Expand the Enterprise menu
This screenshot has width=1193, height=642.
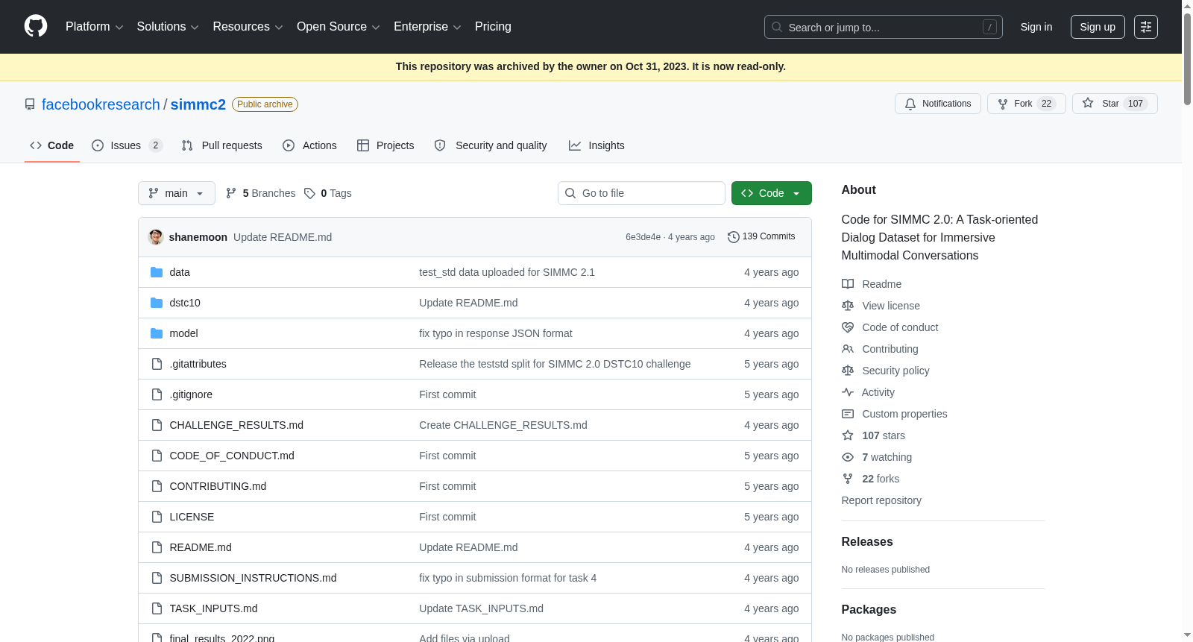[x=427, y=27]
